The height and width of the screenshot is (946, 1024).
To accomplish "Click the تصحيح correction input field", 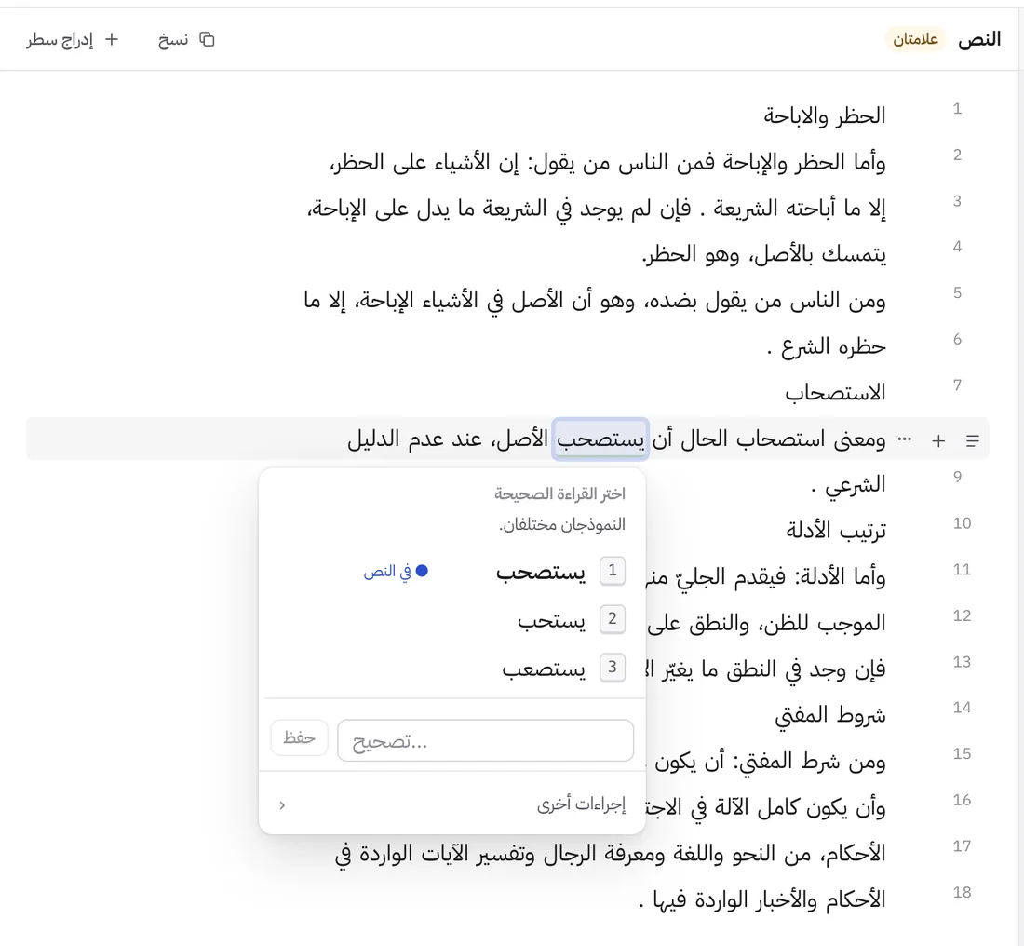I will tap(485, 741).
